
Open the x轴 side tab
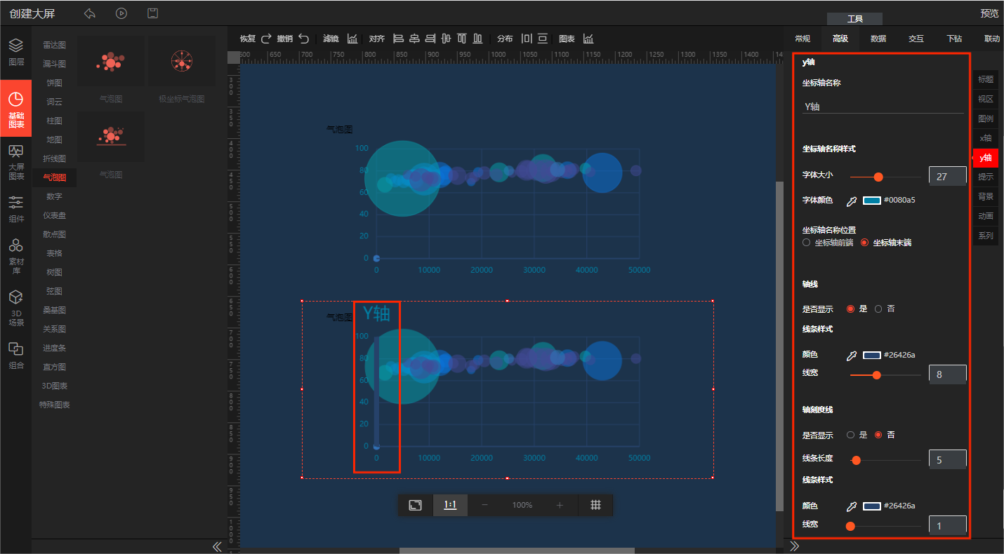[x=986, y=138]
